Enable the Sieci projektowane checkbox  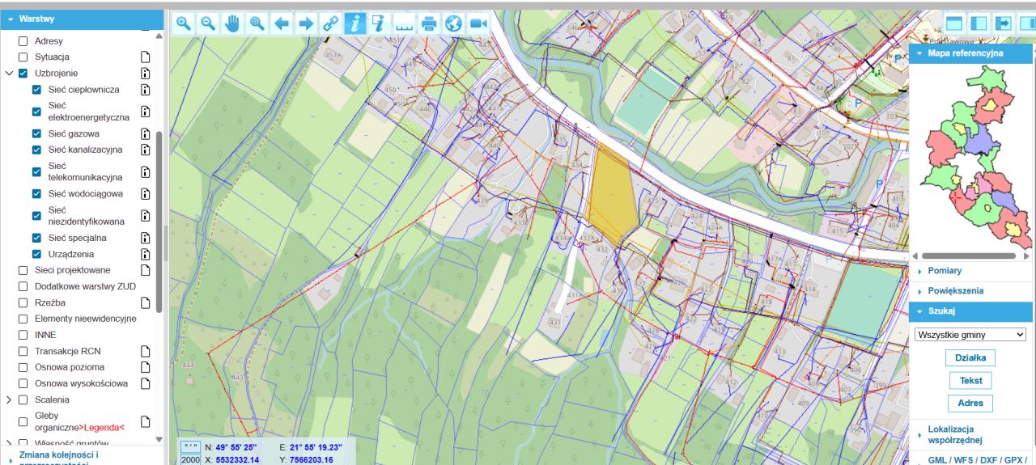[23, 270]
